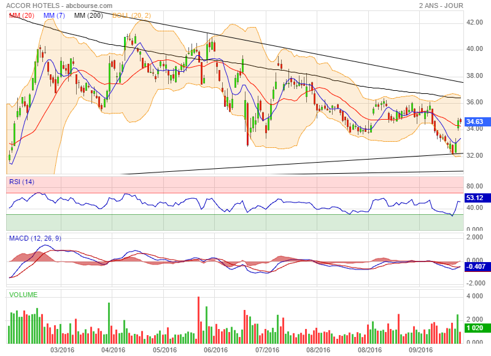Click the 04/2016 date label
This screenshot has height=356, width=491.
(x=113, y=350)
